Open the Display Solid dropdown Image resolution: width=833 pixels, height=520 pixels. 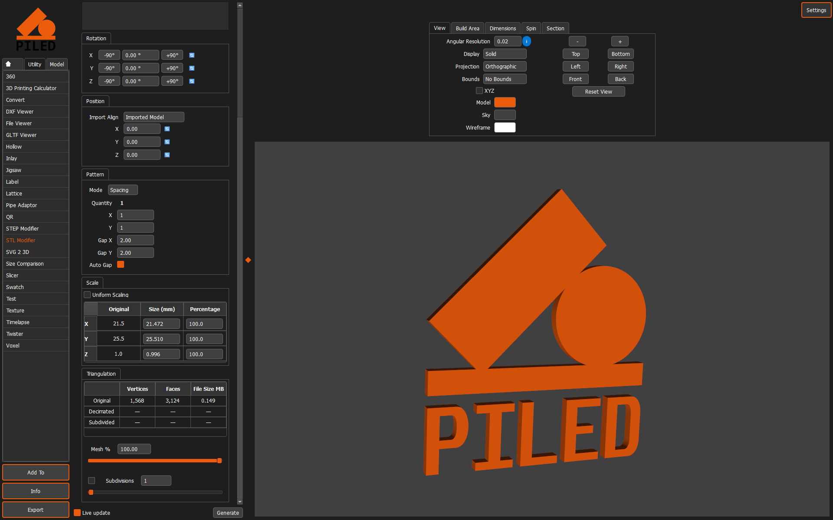[x=505, y=54]
